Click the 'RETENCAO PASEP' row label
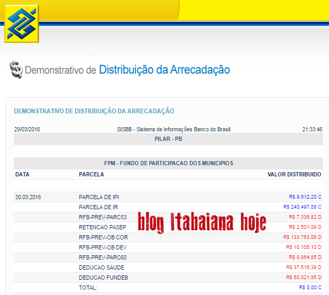 pos(102,227)
